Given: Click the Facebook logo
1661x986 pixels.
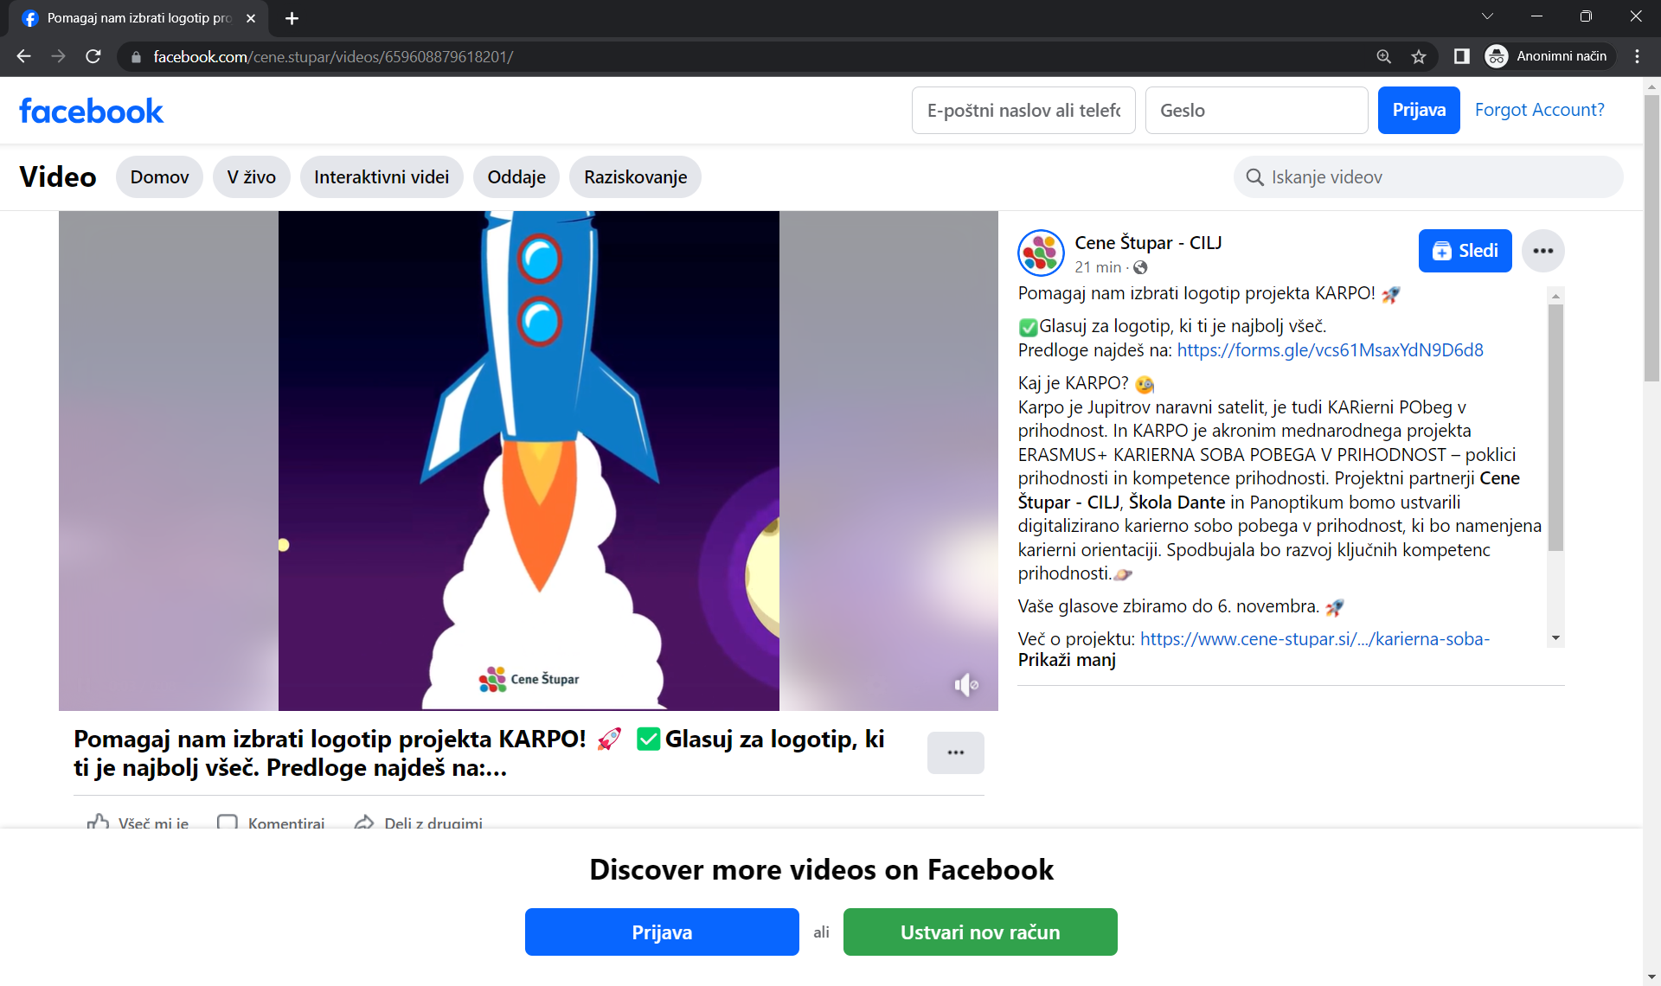Looking at the screenshot, I should point(91,111).
